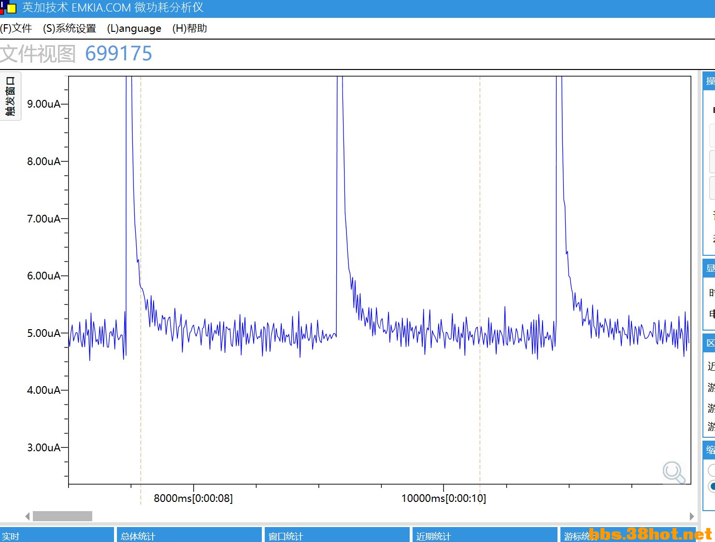Open the (H)帮助 menu
The image size is (715, 542).
189,28
